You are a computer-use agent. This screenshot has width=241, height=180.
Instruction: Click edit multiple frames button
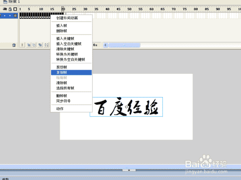[40, 45]
